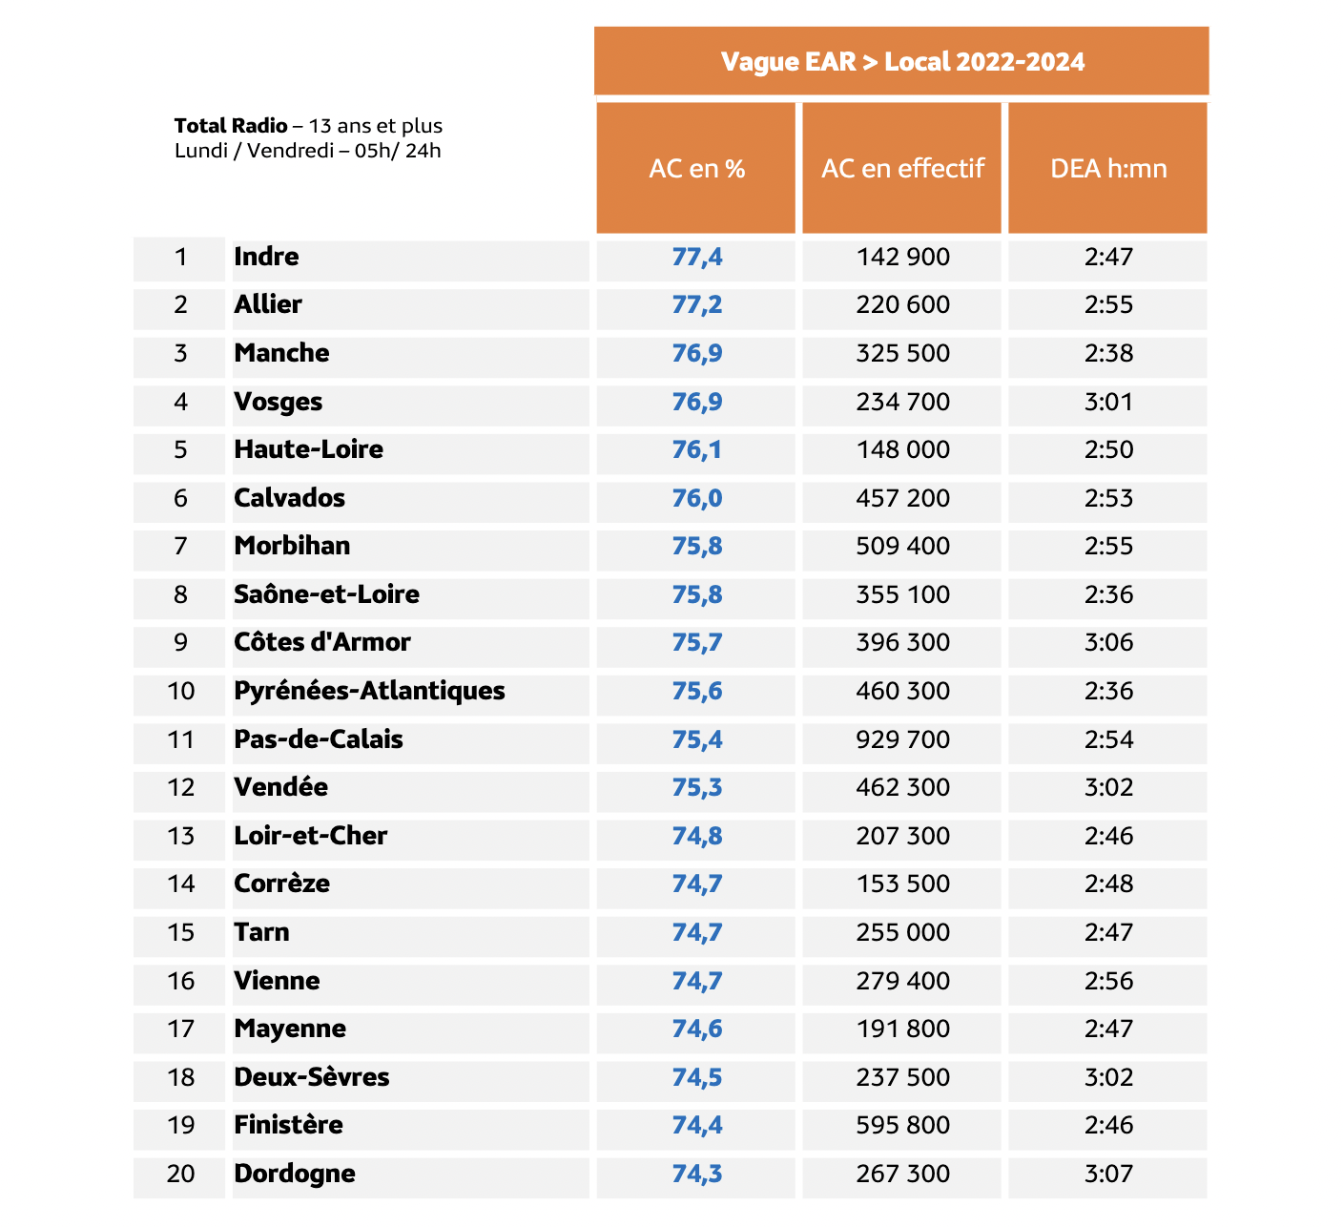Click rank number 20 cell
1343x1227 pixels.
tap(181, 1174)
